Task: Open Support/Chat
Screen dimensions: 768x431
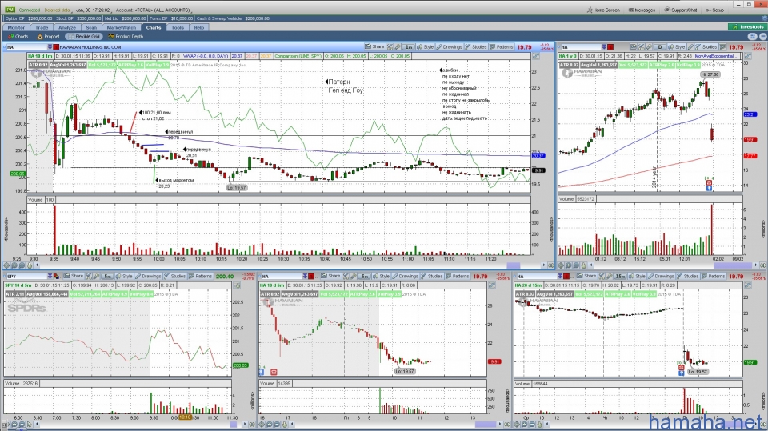Action: pyautogui.click(x=681, y=10)
